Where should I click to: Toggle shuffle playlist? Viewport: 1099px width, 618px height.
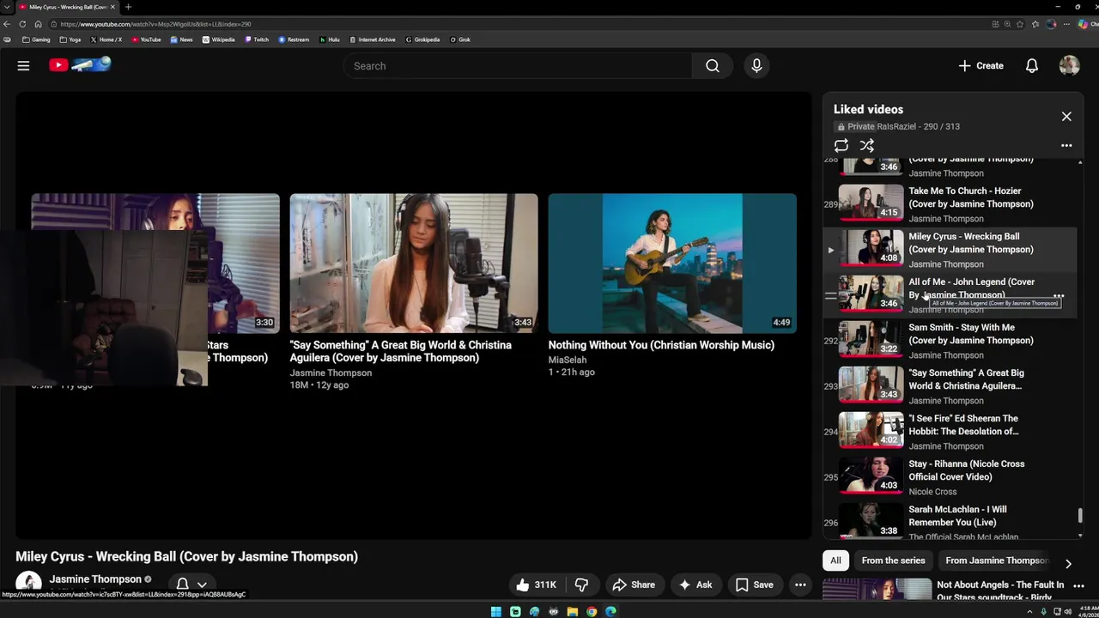(x=867, y=146)
